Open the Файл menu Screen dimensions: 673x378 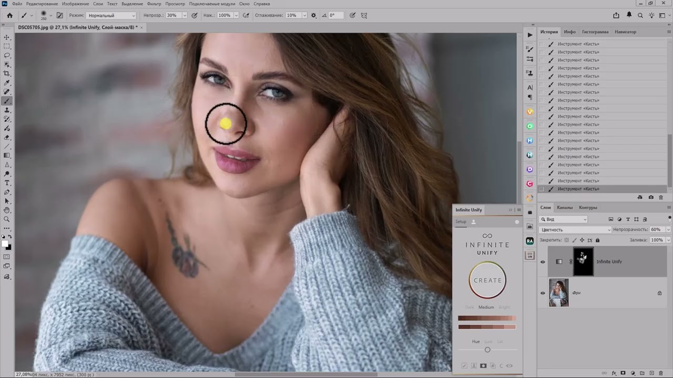17,4
